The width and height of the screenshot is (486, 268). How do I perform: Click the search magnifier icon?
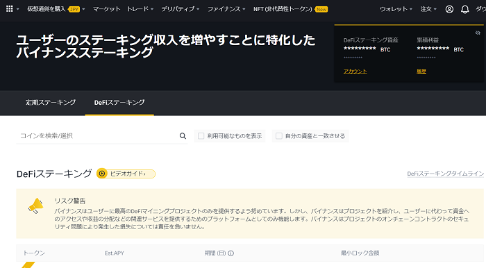pyautogui.click(x=183, y=135)
